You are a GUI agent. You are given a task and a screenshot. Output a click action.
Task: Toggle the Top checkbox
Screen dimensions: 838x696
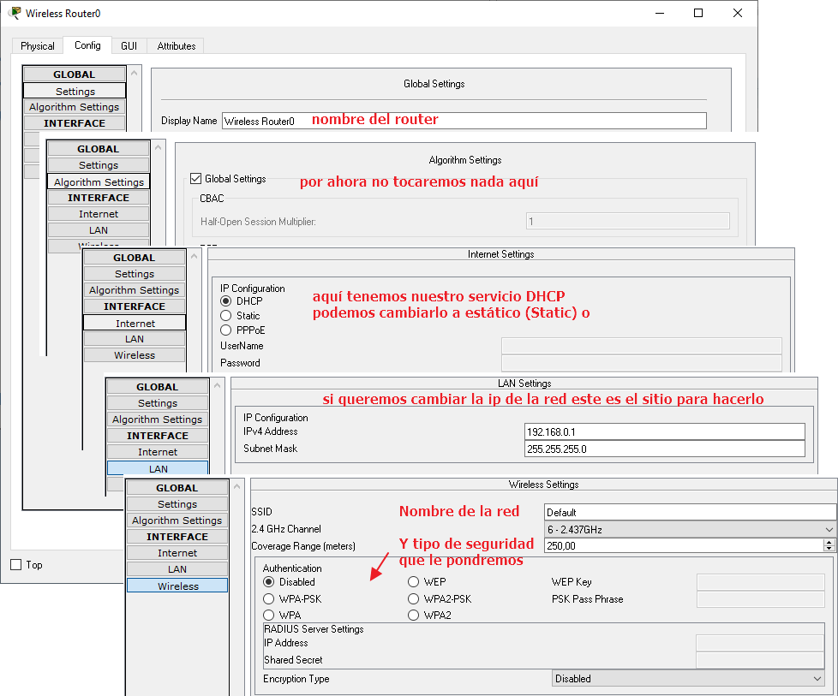(16, 565)
